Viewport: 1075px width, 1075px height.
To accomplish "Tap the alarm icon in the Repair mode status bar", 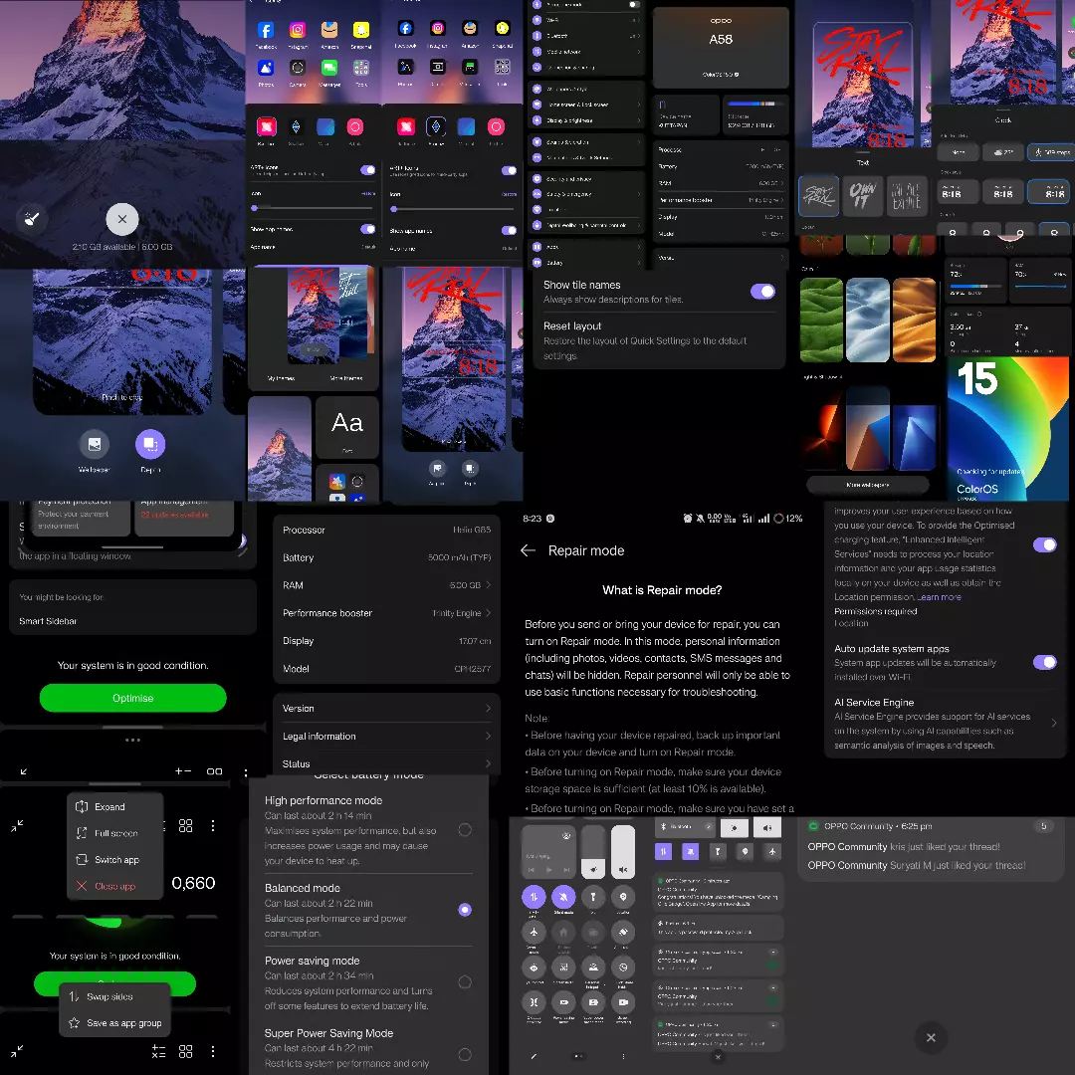I will [688, 519].
